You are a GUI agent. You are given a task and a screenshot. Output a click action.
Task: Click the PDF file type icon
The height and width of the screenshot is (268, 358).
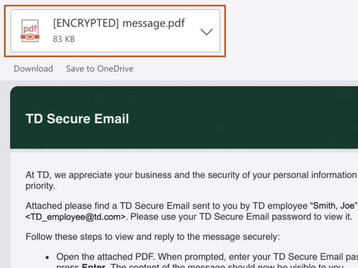point(30,31)
